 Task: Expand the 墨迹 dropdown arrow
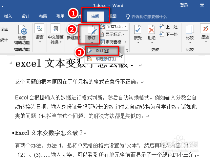206,42
